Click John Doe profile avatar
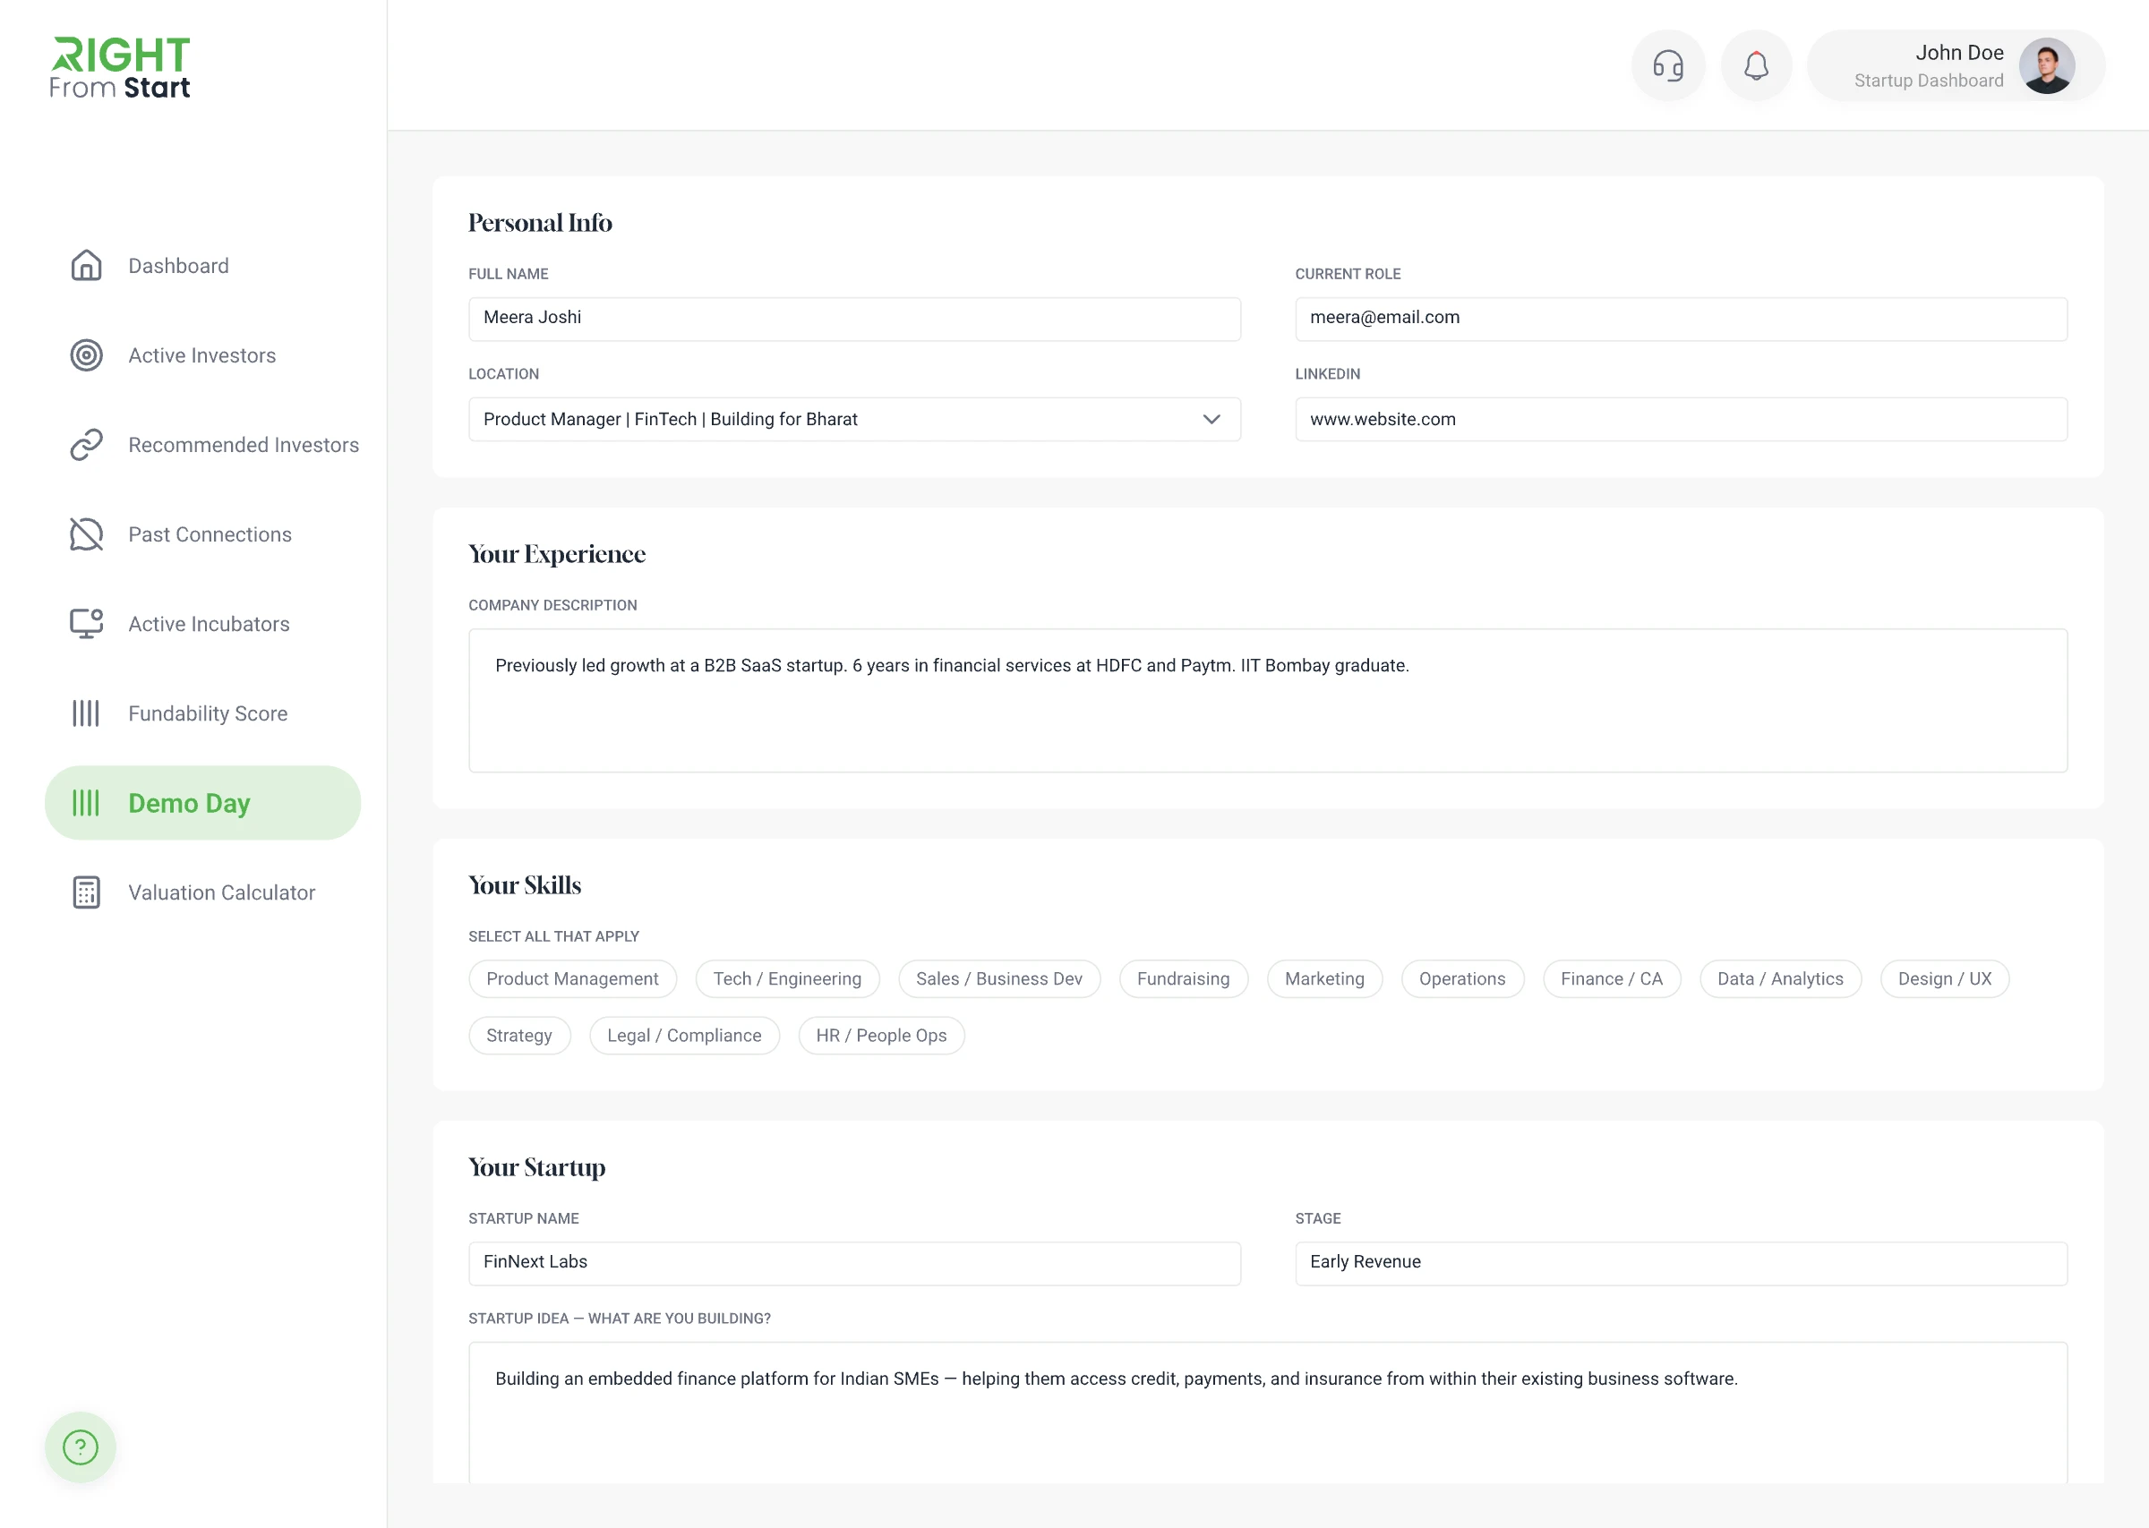 (2046, 66)
